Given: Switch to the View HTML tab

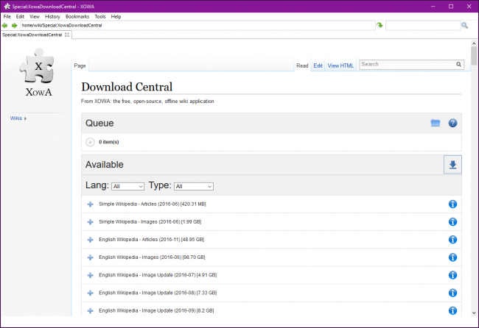Looking at the screenshot, I should (x=340, y=65).
